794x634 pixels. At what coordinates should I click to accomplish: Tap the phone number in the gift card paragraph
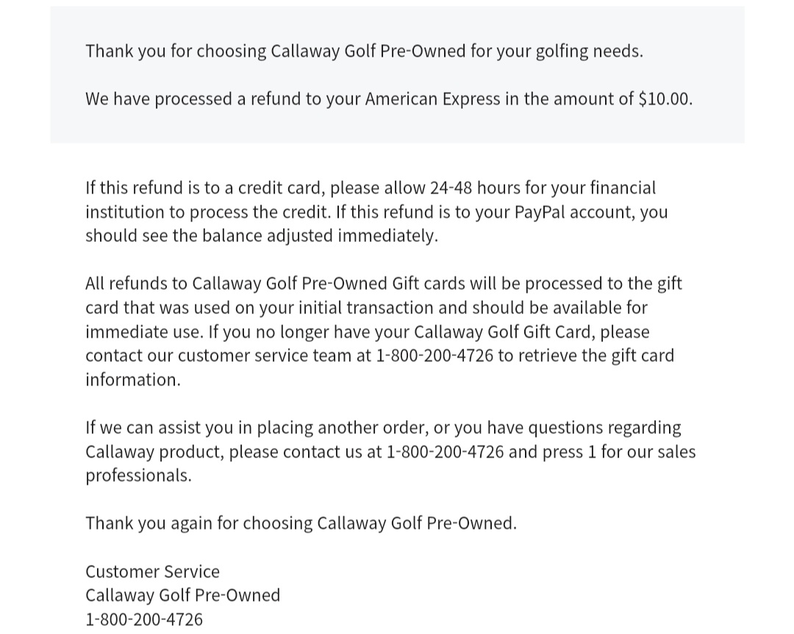pyautogui.click(x=434, y=356)
